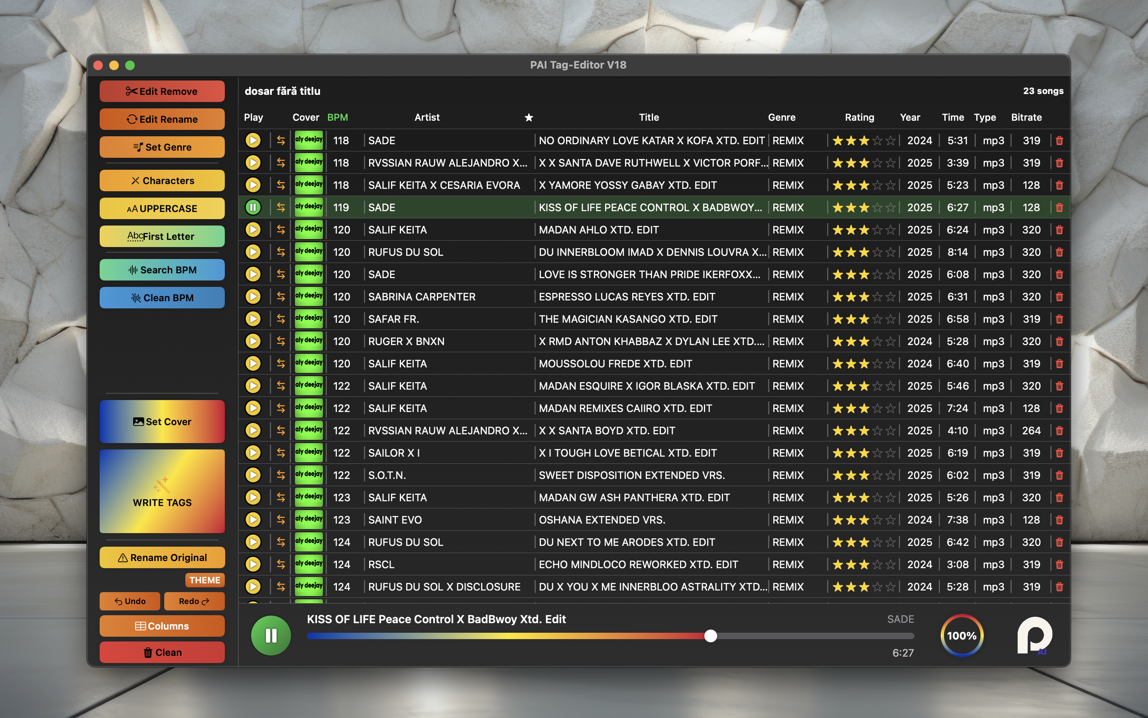Set fifth star rating for NO ORDINARY LOVE
This screenshot has height=718, width=1148.
(890, 141)
